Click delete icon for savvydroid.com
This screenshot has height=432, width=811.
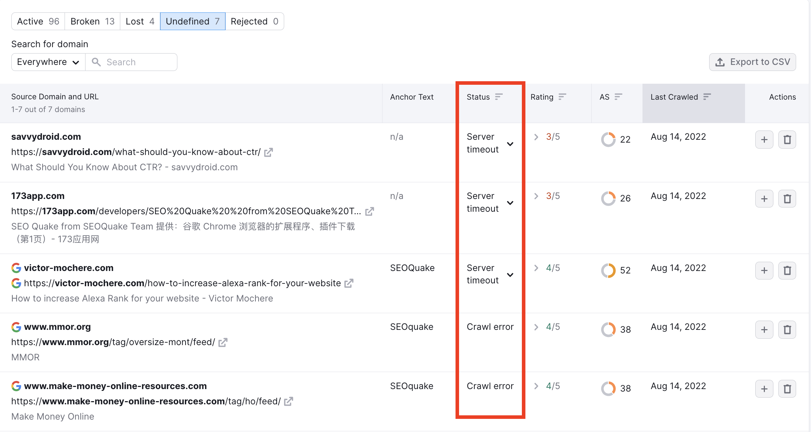[787, 140]
